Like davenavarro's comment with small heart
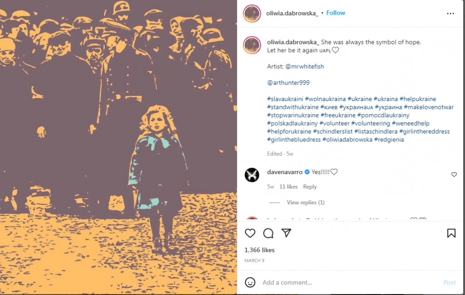The height and width of the screenshot is (295, 465). 454,174
